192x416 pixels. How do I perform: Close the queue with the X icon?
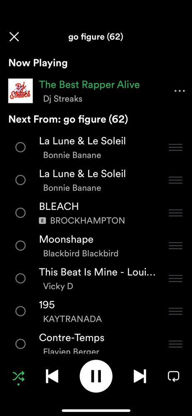pos(14,37)
